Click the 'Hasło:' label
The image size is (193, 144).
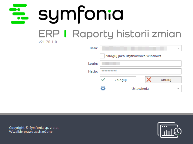click(93, 71)
